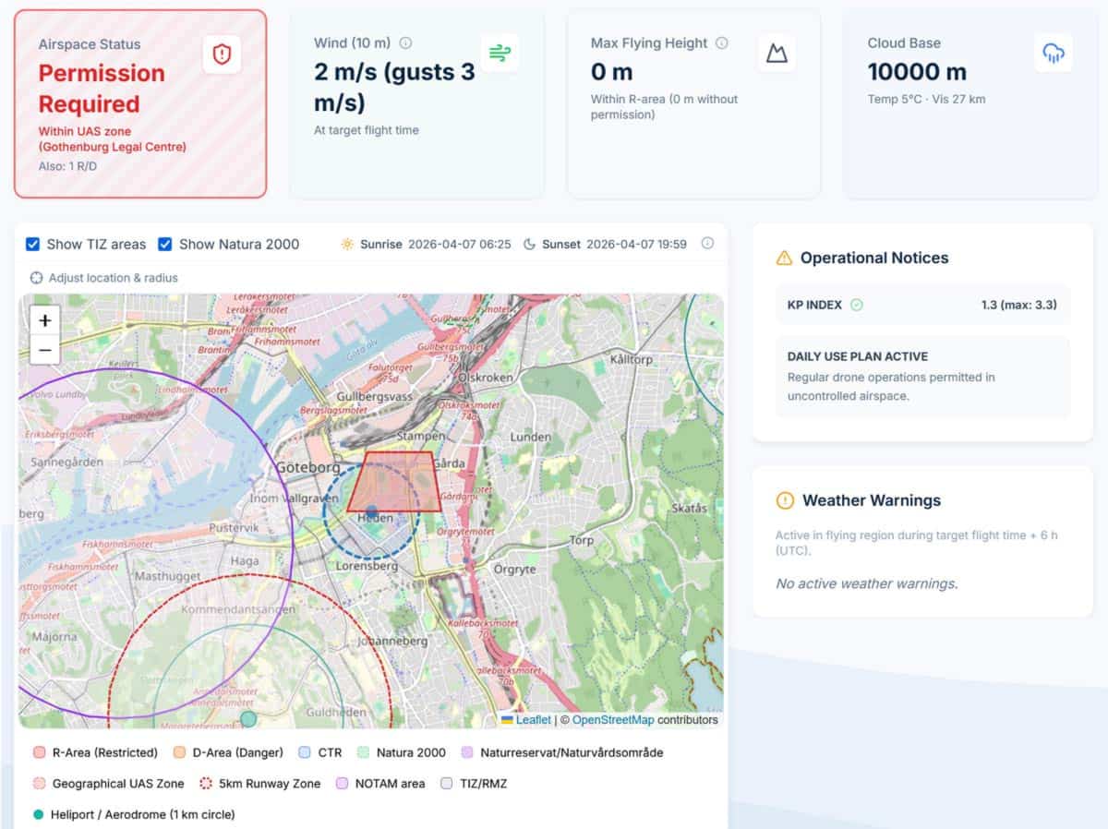The image size is (1108, 829).
Task: Click the Natura 2000 legend swatch
Action: coord(363,752)
